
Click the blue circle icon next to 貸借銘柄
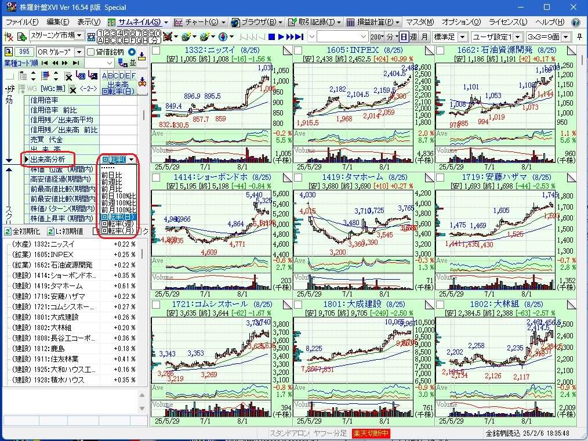132,52
